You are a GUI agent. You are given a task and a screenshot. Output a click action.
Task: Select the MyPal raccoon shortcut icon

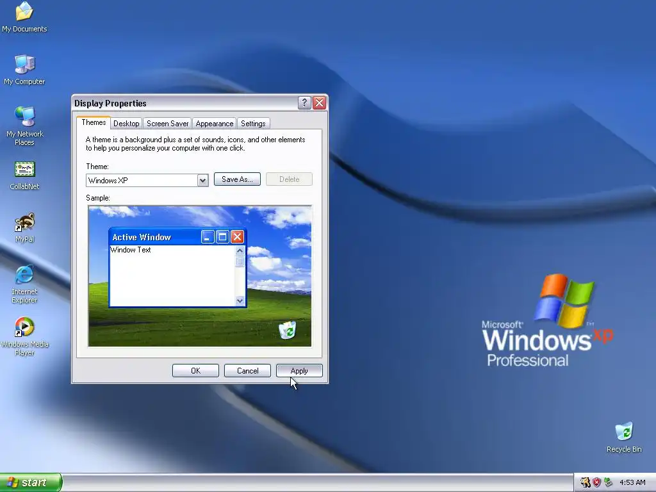click(25, 227)
